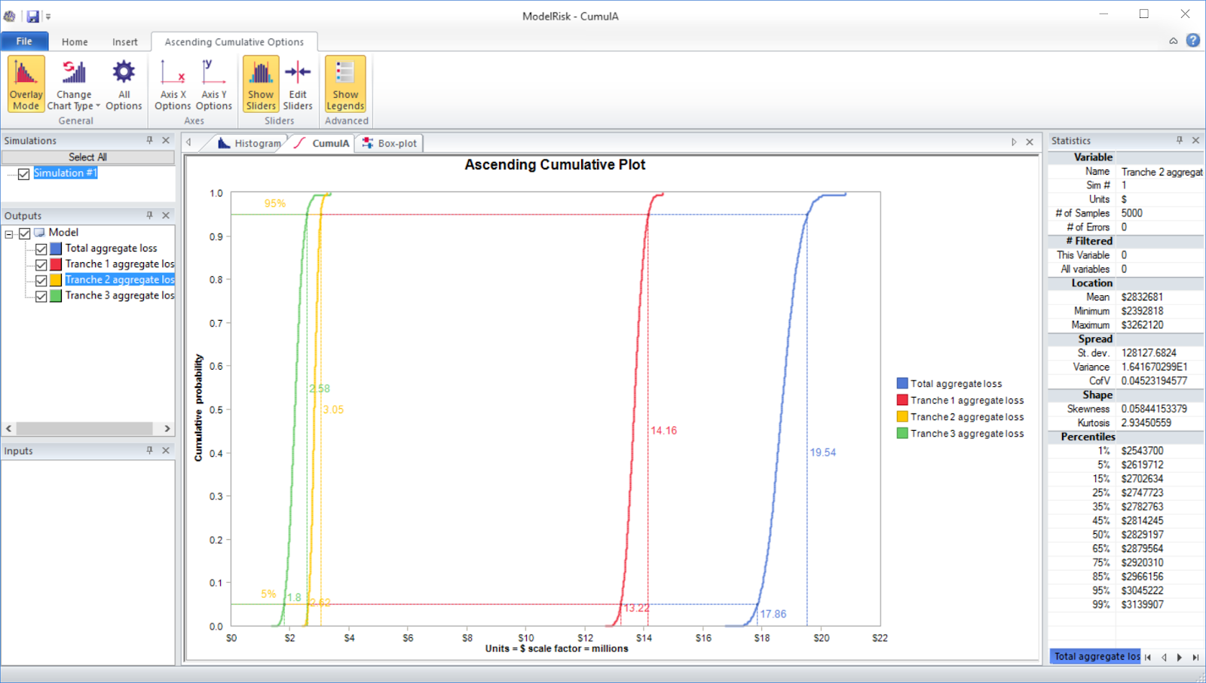Collapse the Model tree in Outputs
1206x683 pixels.
[x=10, y=232]
